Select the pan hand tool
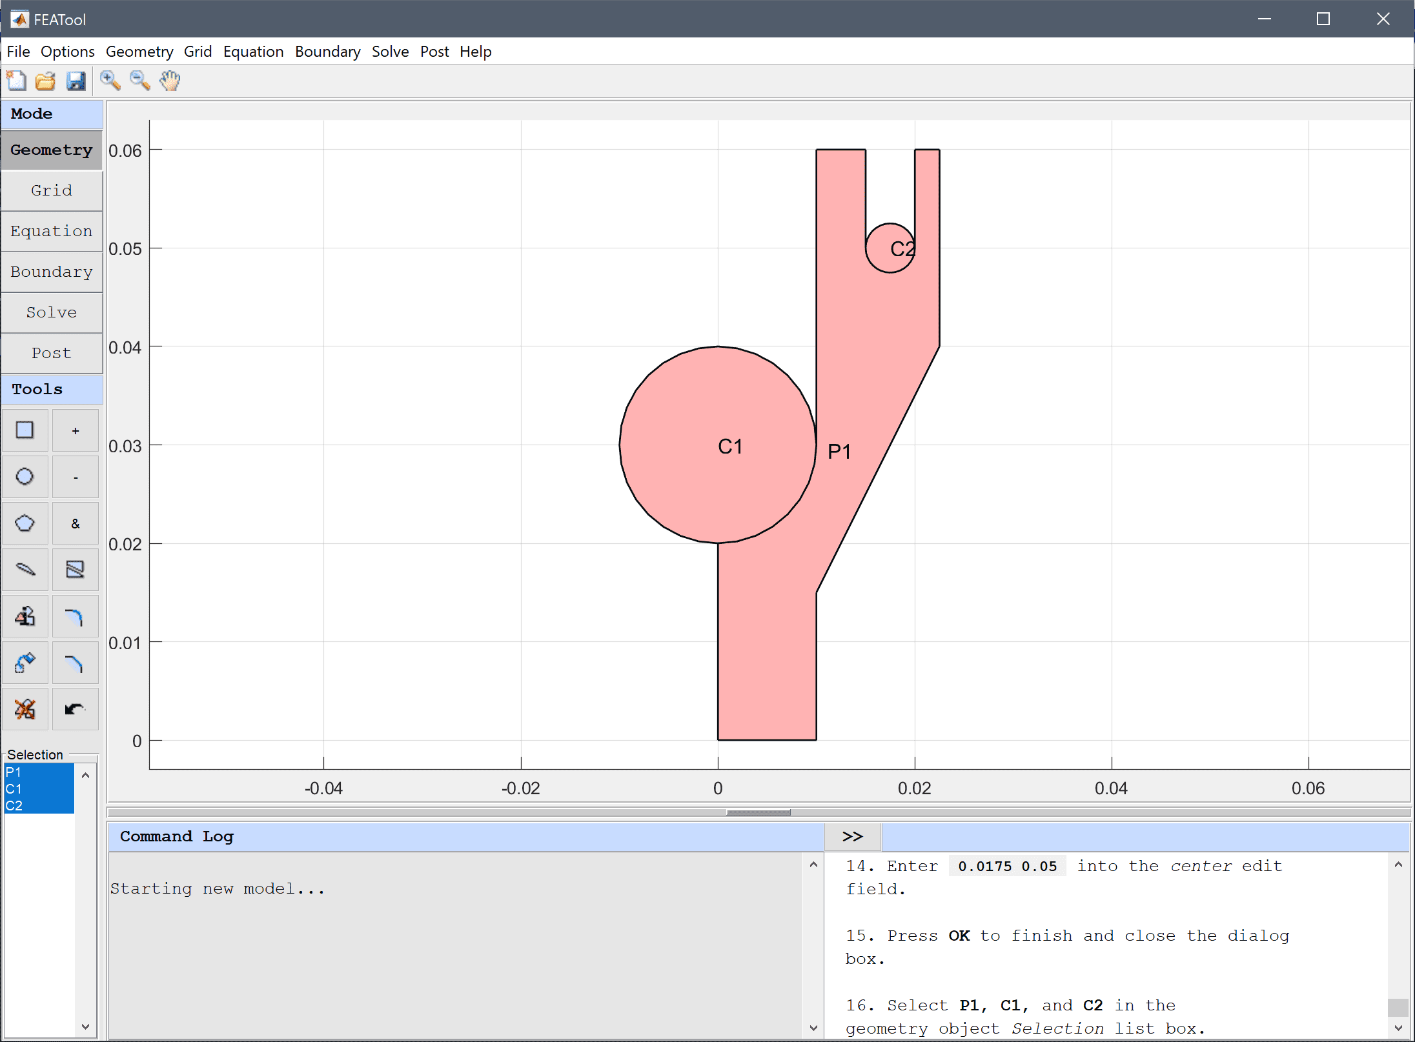The height and width of the screenshot is (1042, 1415). 170,81
